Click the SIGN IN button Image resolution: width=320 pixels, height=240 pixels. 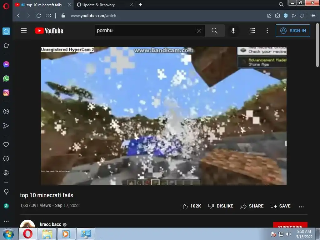[x=292, y=31]
